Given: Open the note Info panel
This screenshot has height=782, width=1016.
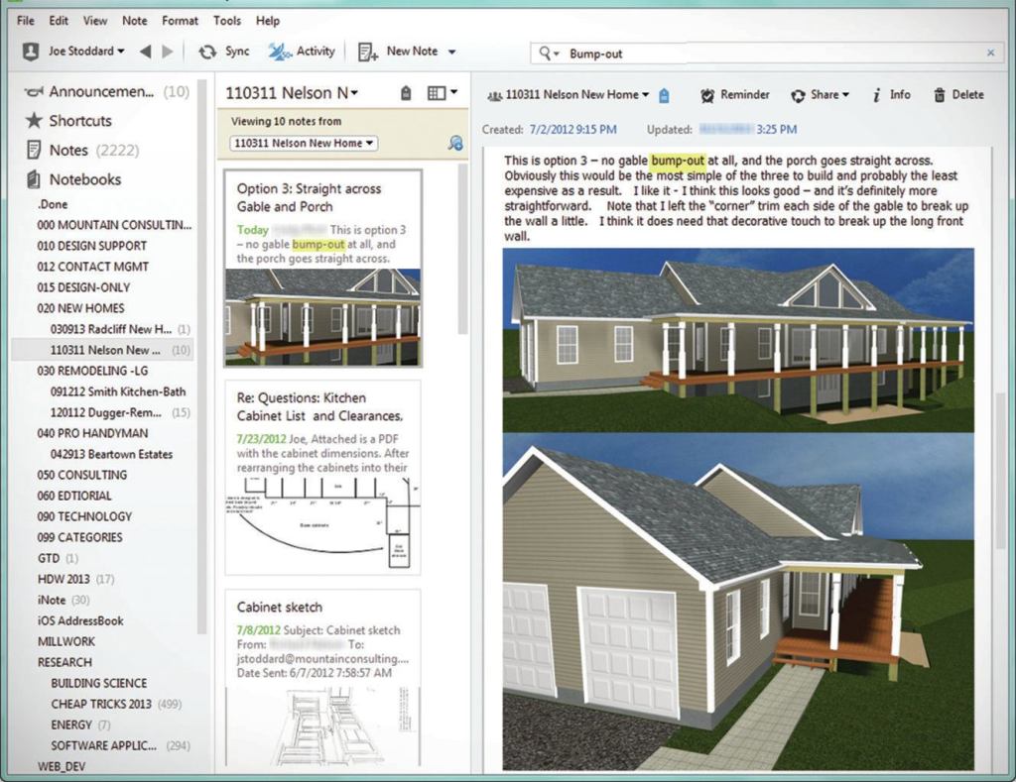Looking at the screenshot, I should click(x=891, y=95).
